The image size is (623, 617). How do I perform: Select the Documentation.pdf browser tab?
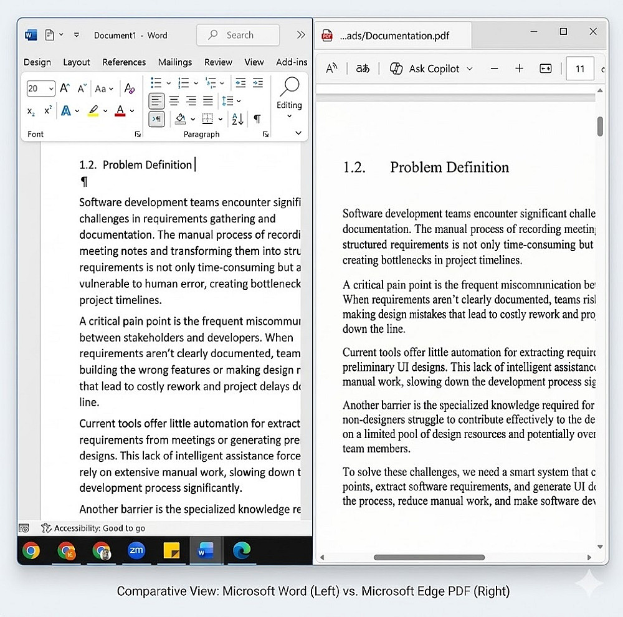pyautogui.click(x=393, y=36)
